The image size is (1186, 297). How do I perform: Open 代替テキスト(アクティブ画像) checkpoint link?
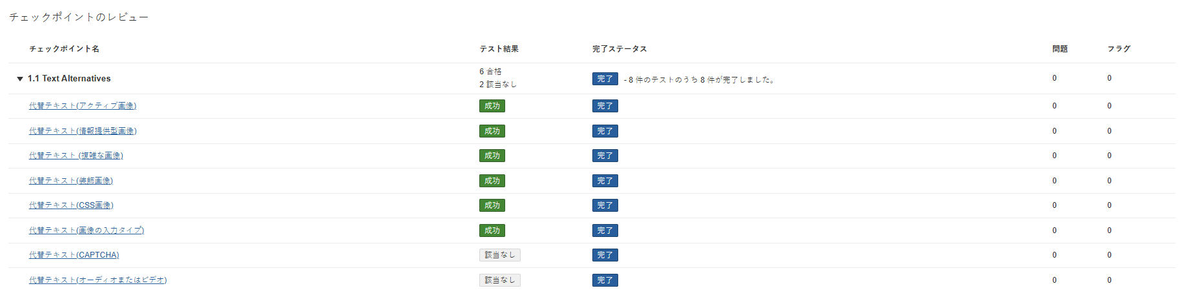point(83,106)
